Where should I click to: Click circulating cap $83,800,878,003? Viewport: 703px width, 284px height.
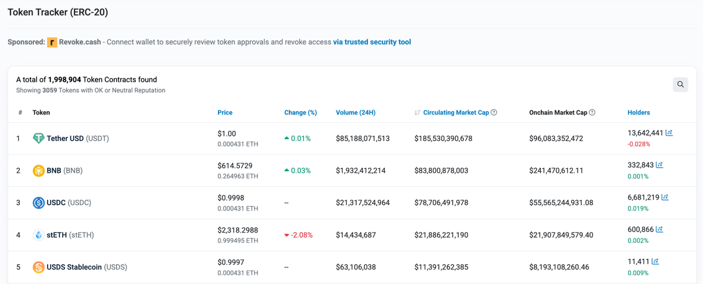pos(441,171)
